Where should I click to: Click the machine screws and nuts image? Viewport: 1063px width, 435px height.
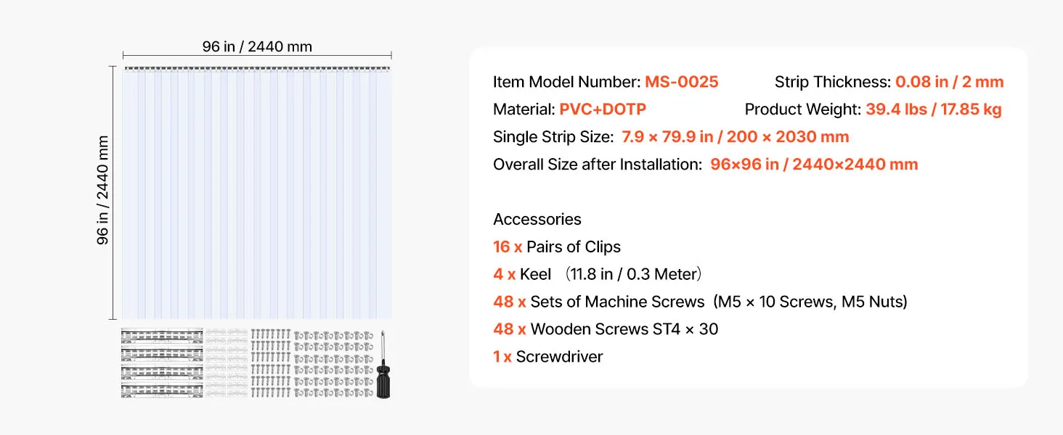[x=333, y=364]
